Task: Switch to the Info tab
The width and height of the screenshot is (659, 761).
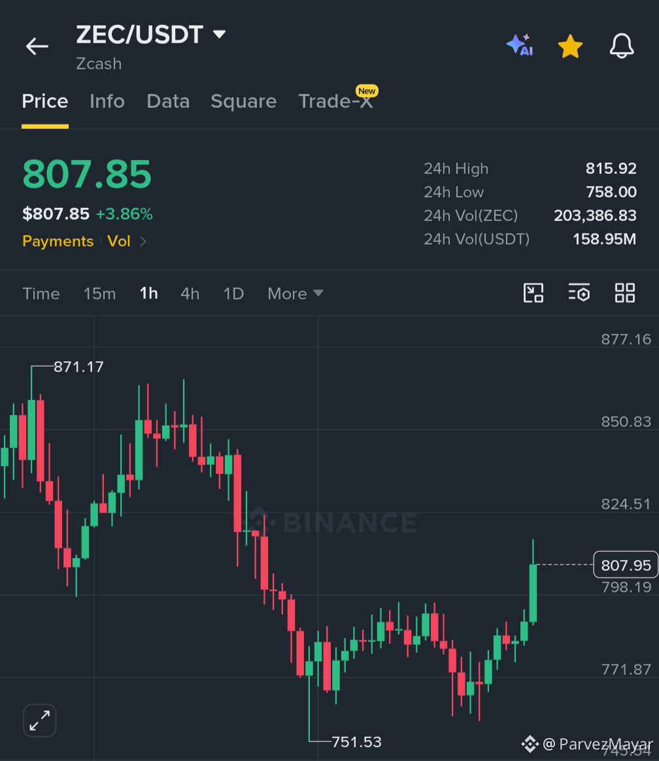Action: 107,101
